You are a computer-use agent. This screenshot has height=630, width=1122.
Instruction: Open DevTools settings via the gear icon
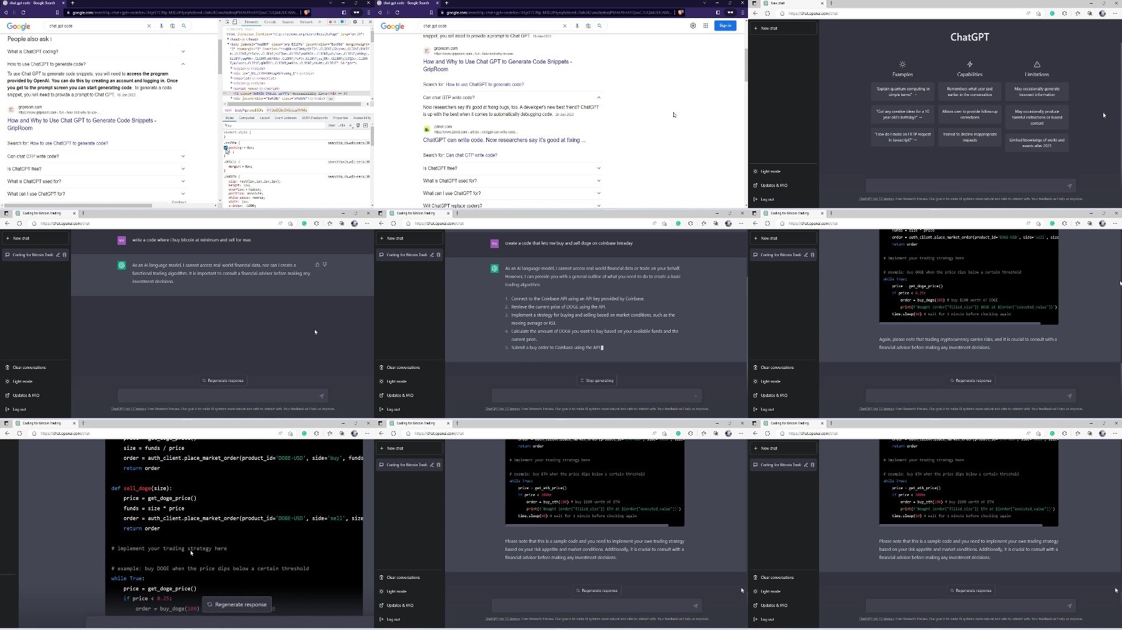point(355,22)
